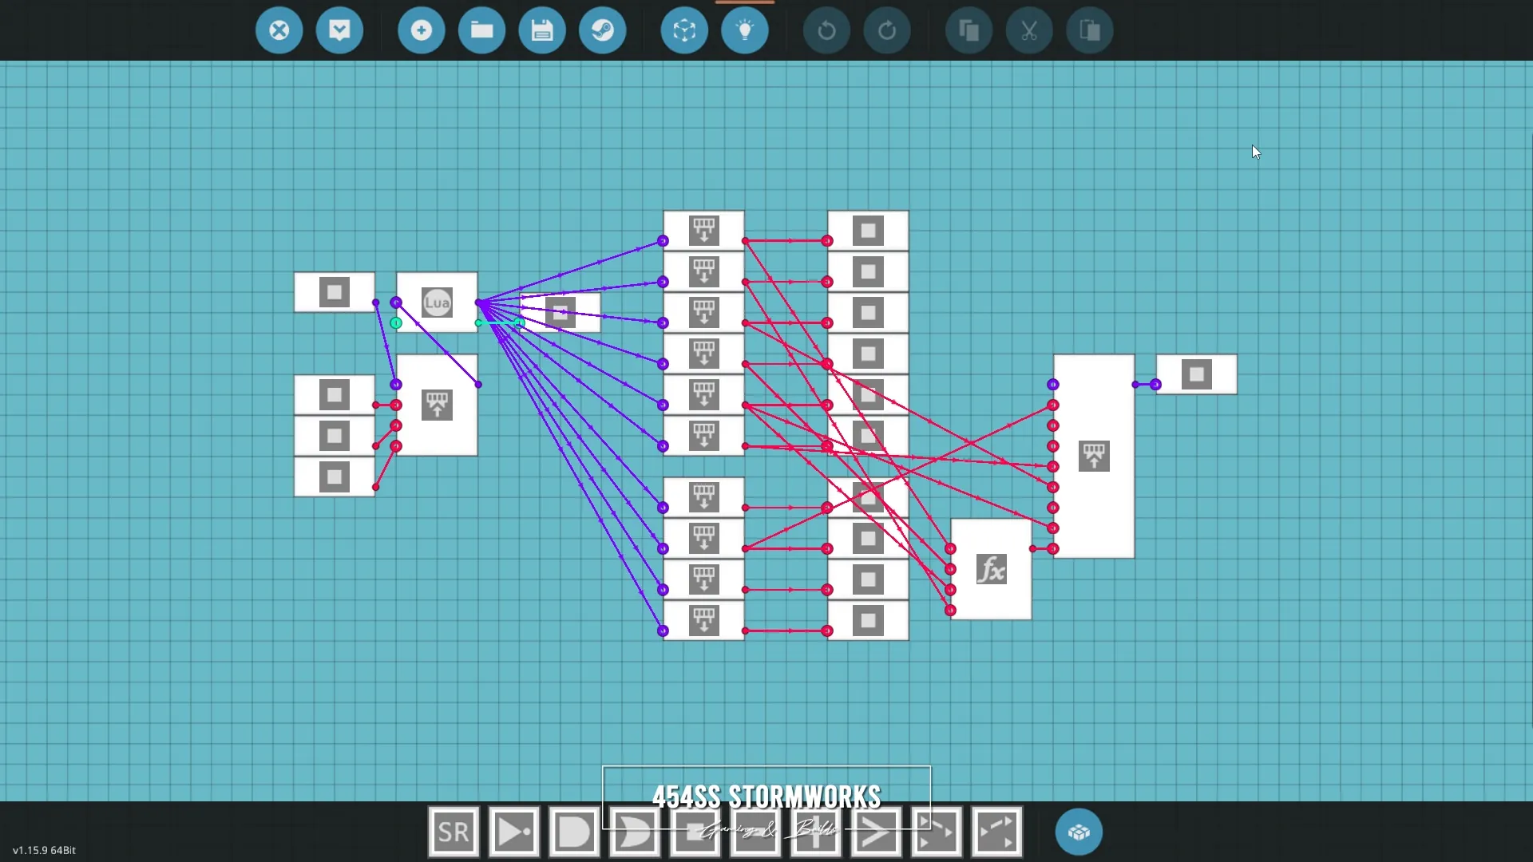Select the fx function node
Viewport: 1533px width, 862px height.
click(991, 570)
